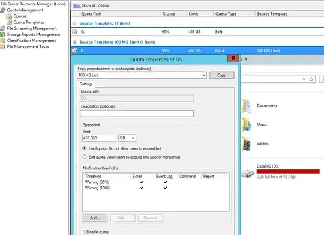
Task: Click the Remove threshold button
Action: (151, 218)
